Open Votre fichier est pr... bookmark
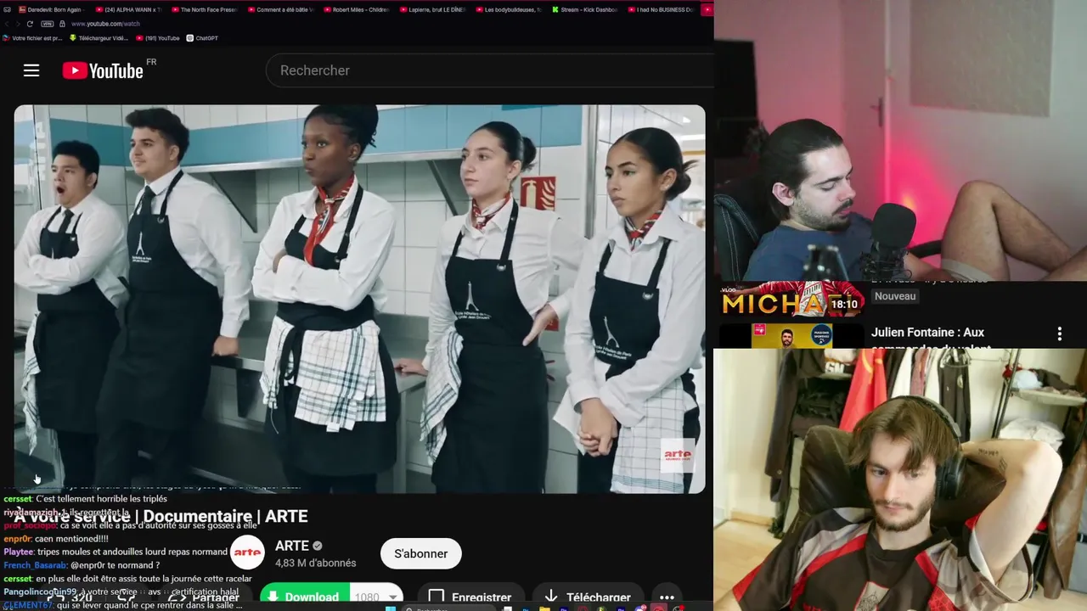Image resolution: width=1087 pixels, height=611 pixels. coord(32,38)
